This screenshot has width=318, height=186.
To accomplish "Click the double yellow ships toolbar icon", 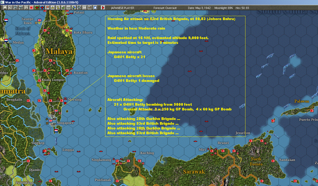I will tap(58, 8).
